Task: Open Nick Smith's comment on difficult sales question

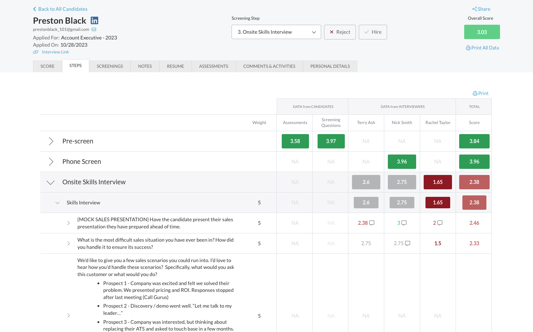Action: click(408, 243)
